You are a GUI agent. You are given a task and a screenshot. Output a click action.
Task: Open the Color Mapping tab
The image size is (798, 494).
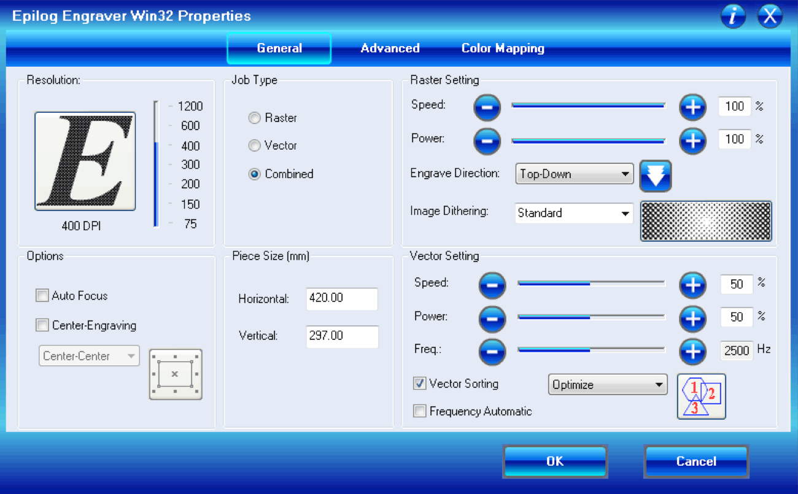[503, 48]
